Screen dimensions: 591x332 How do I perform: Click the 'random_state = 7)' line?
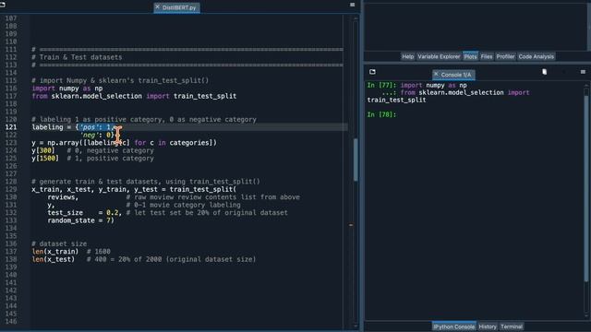point(80,220)
